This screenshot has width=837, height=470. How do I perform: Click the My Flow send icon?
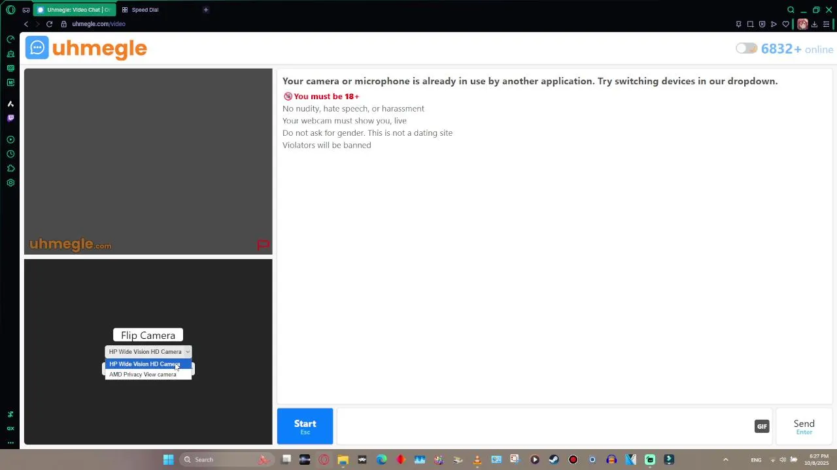[774, 24]
